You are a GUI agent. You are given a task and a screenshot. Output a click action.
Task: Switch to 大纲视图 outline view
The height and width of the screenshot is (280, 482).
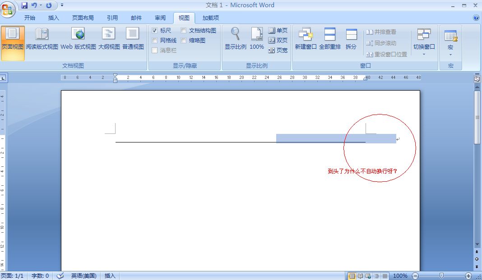click(x=109, y=39)
